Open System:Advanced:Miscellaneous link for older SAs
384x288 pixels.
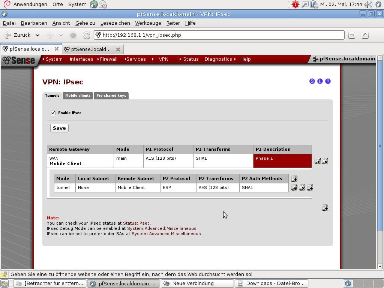pos(166,234)
